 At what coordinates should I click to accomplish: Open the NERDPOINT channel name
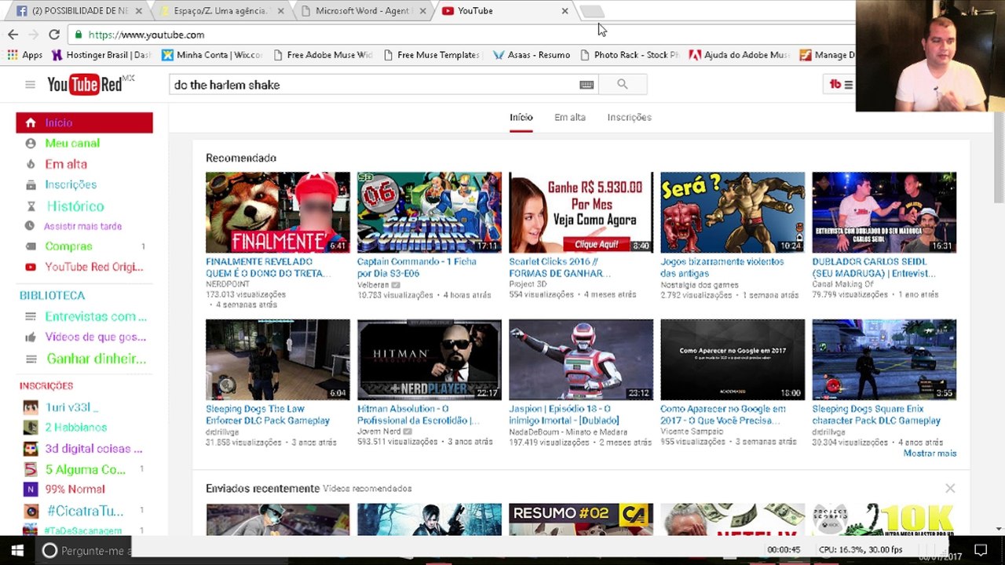click(228, 284)
